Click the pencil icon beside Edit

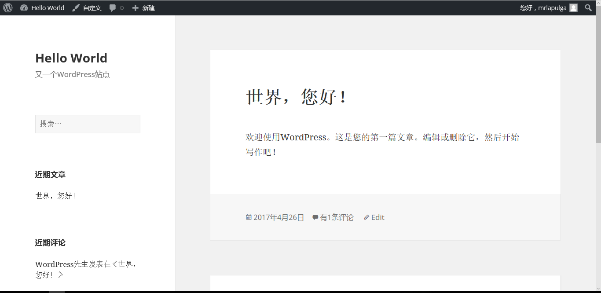tap(366, 217)
